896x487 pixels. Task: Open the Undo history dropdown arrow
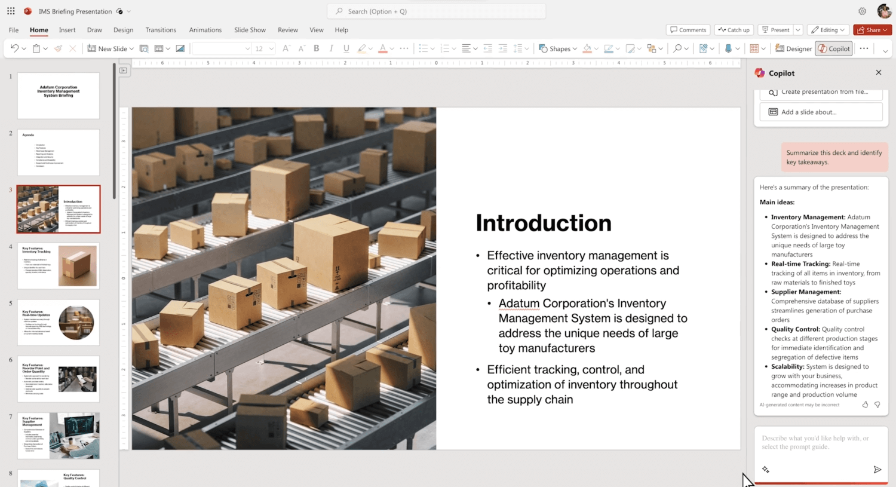pos(24,49)
